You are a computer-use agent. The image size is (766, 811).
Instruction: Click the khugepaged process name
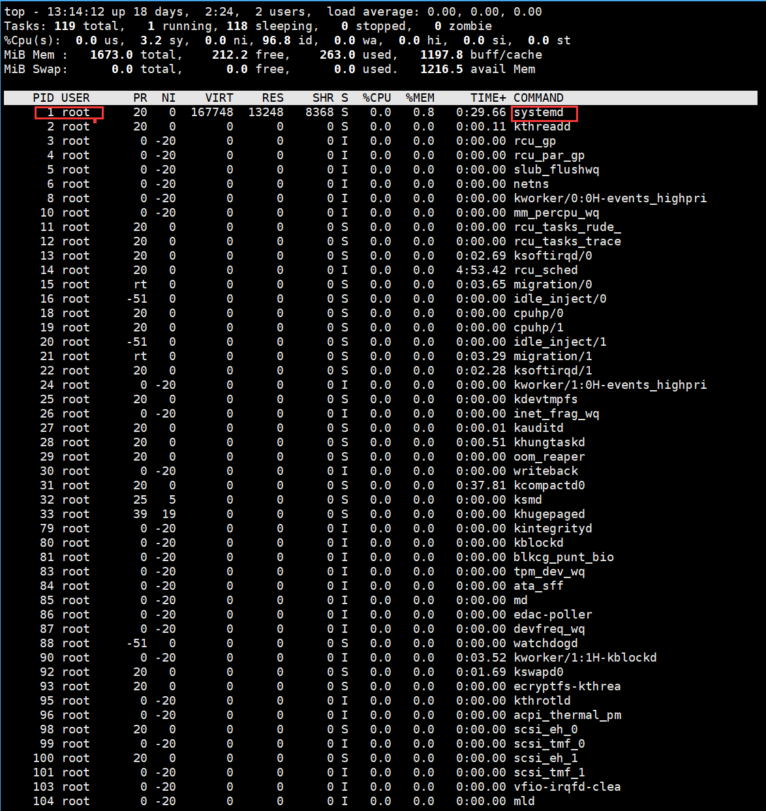pyautogui.click(x=549, y=514)
